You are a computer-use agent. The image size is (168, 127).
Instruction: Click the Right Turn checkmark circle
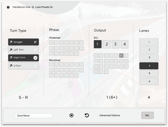pyautogui.click(x=35, y=58)
